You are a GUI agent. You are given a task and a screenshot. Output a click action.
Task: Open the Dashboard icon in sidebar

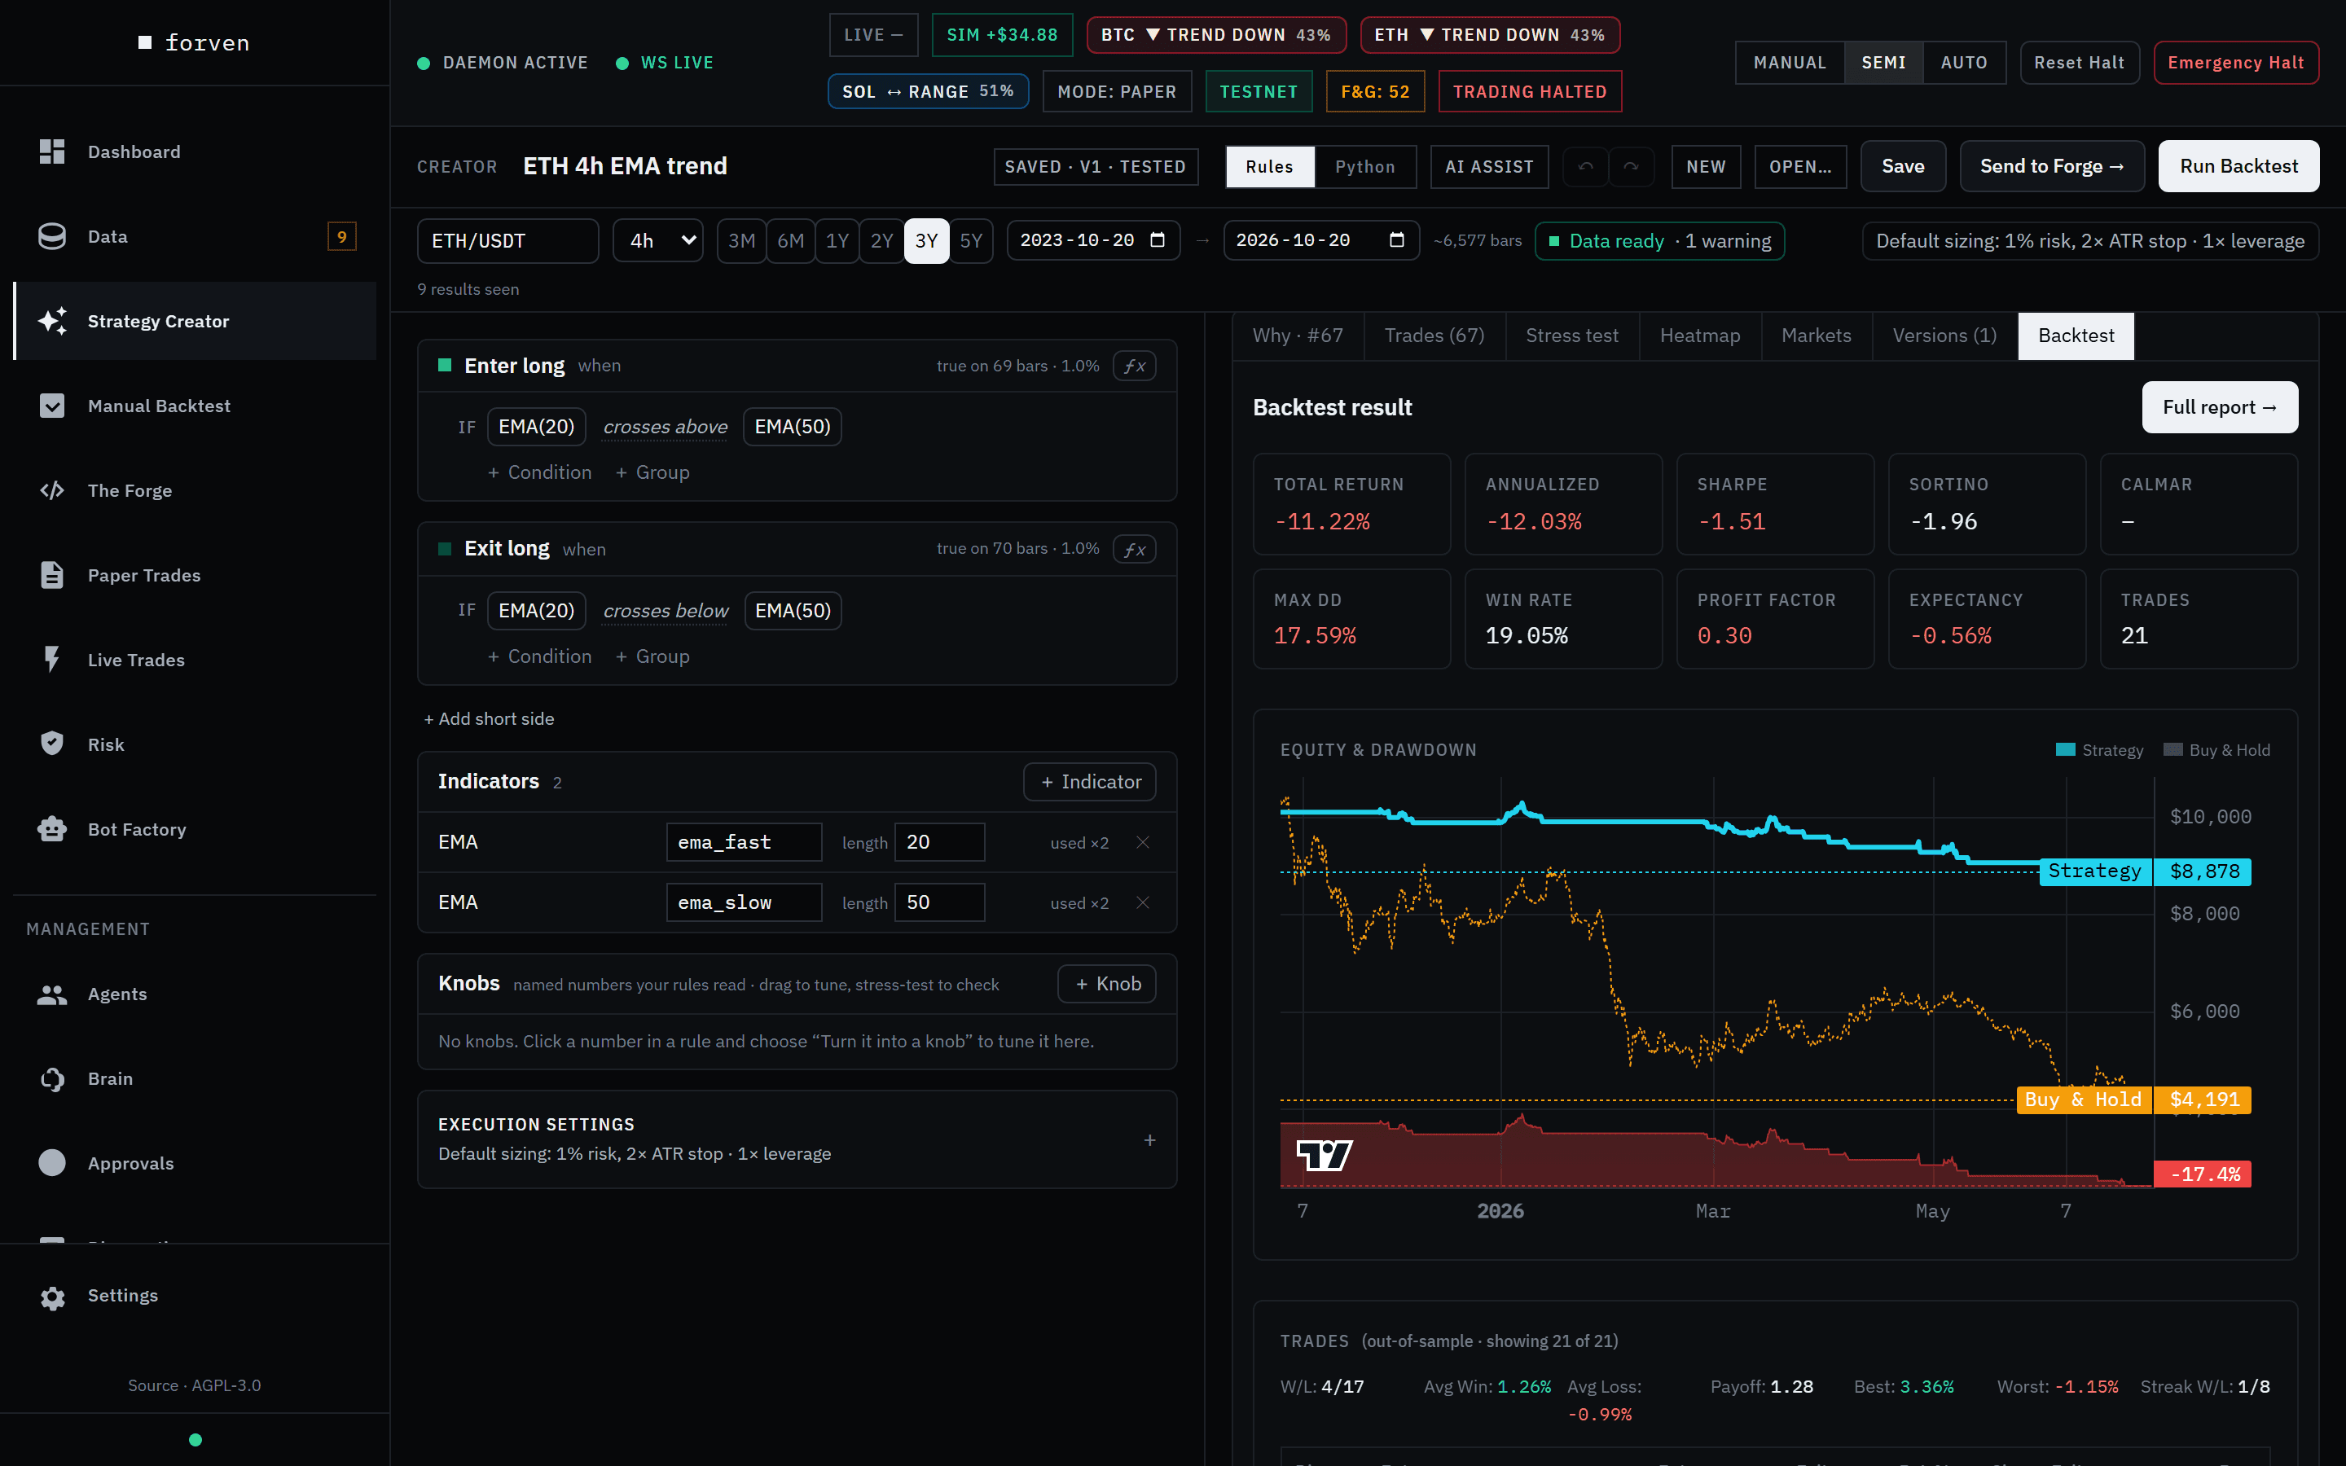click(x=51, y=151)
